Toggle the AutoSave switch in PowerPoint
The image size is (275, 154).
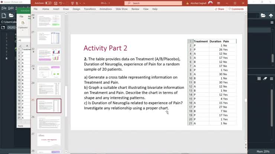click(x=48, y=3)
